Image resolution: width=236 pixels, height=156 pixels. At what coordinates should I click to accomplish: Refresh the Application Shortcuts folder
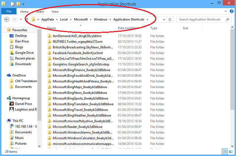click(x=170, y=20)
